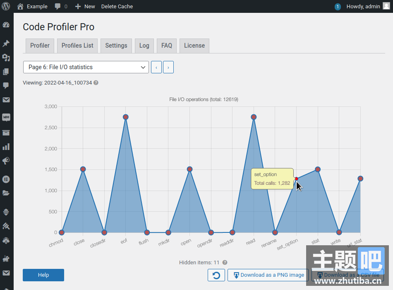
Task: Click the open data point on chart
Action: 190,169
